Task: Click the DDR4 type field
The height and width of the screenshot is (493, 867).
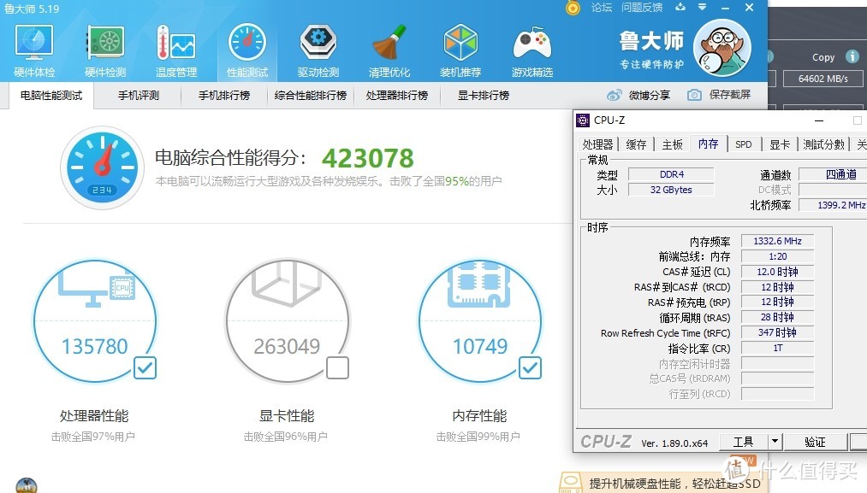Action: [671, 174]
